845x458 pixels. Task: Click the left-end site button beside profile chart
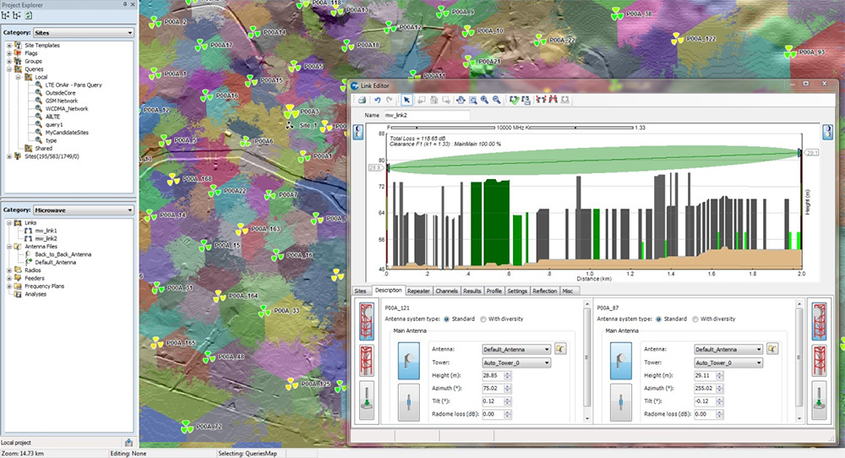click(358, 132)
